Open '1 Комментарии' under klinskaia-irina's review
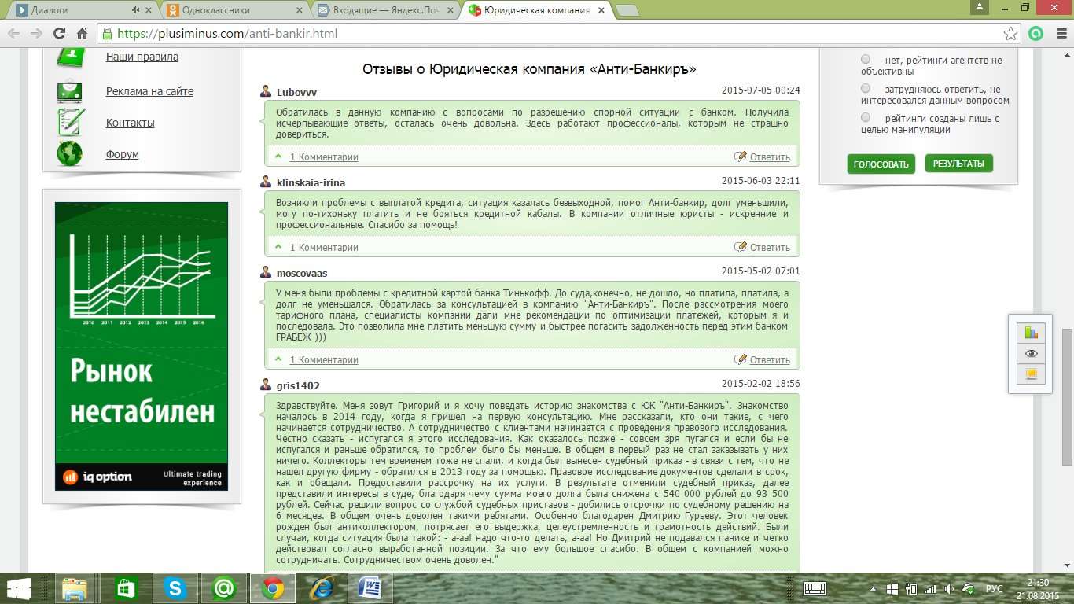 [x=324, y=248]
